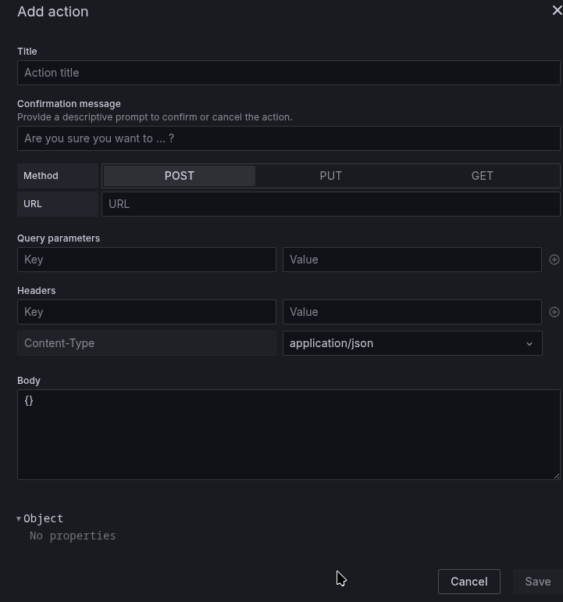Click the Body textarea resize handle
563x602 pixels.
pyautogui.click(x=557, y=476)
